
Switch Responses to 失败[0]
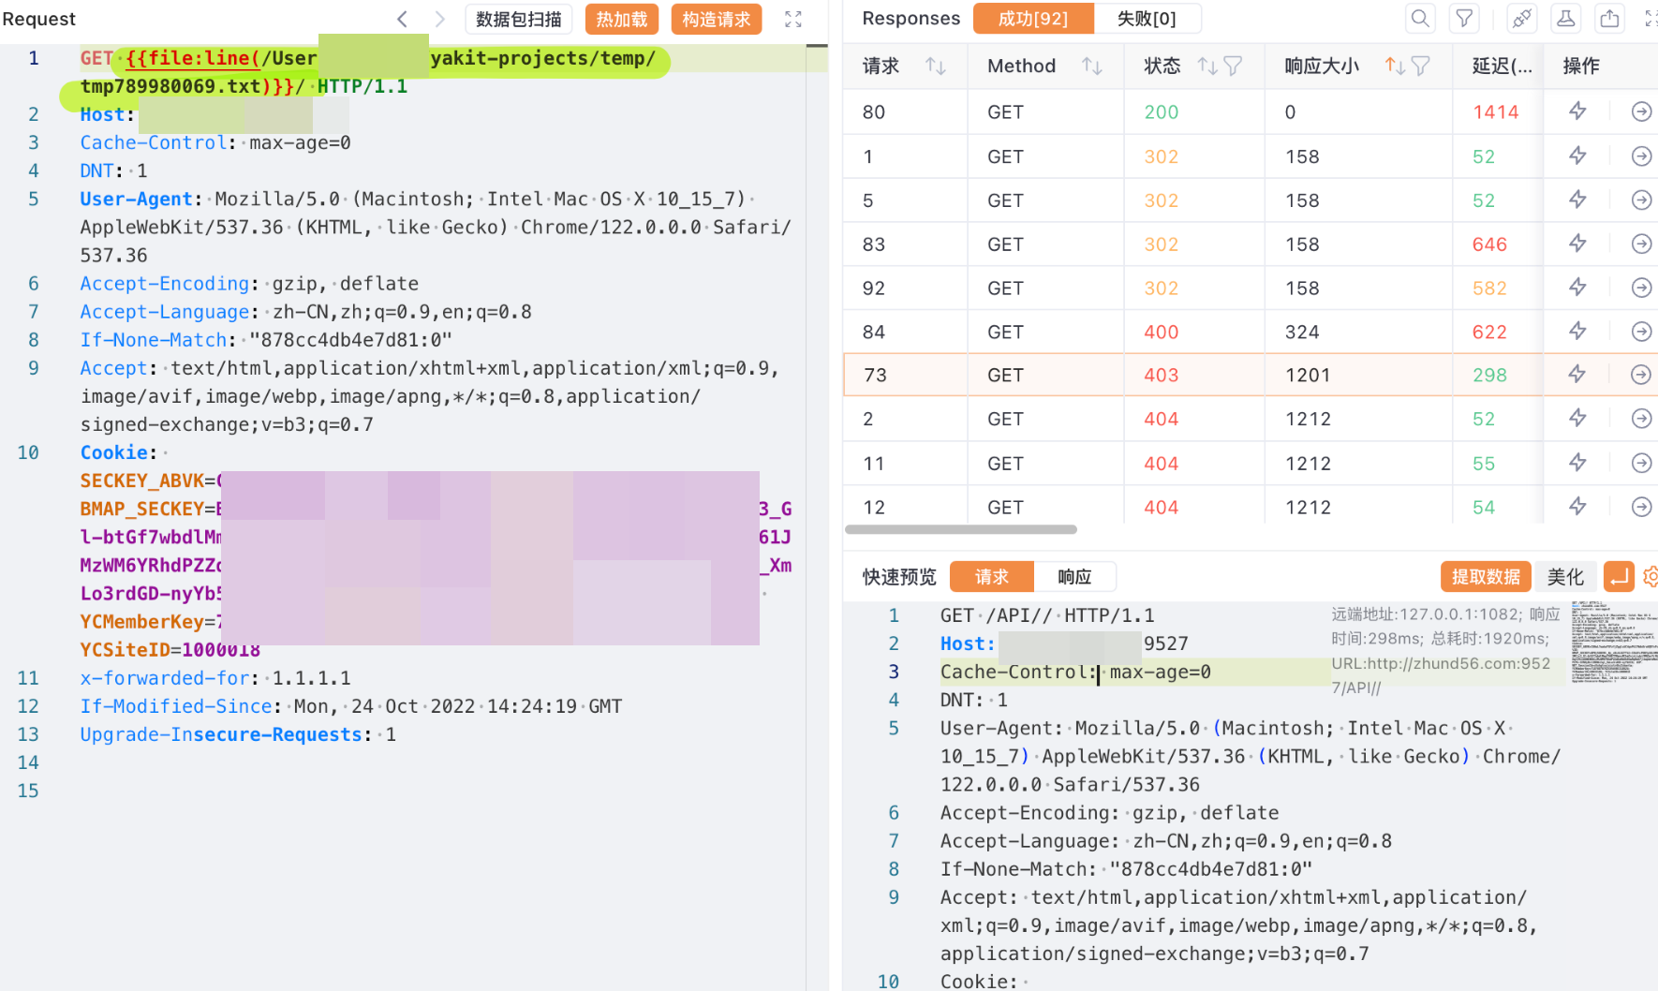coord(1147,19)
